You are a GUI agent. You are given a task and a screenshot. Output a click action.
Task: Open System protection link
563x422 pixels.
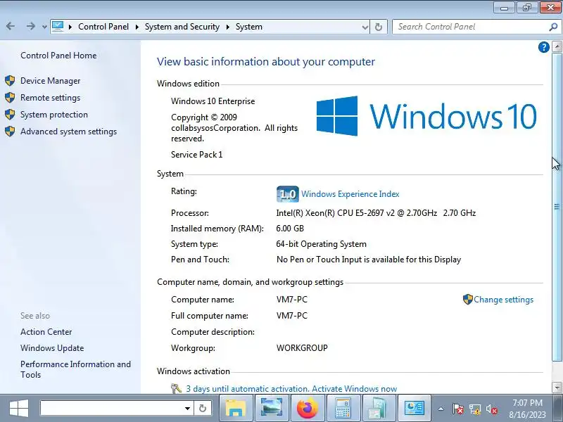pyautogui.click(x=54, y=115)
